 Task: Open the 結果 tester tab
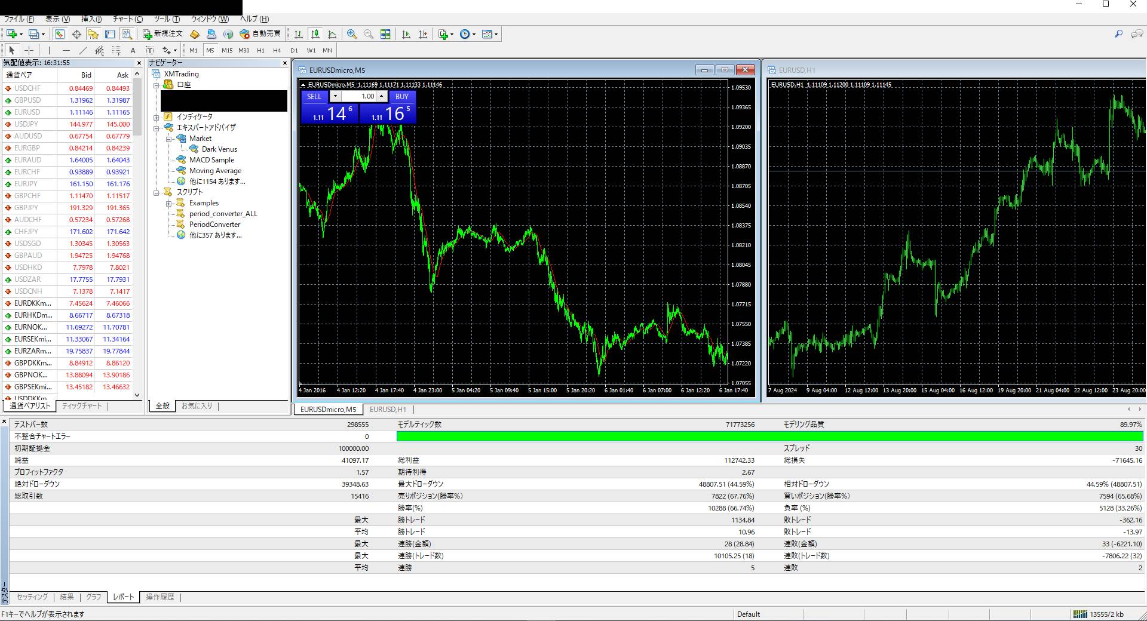67,597
